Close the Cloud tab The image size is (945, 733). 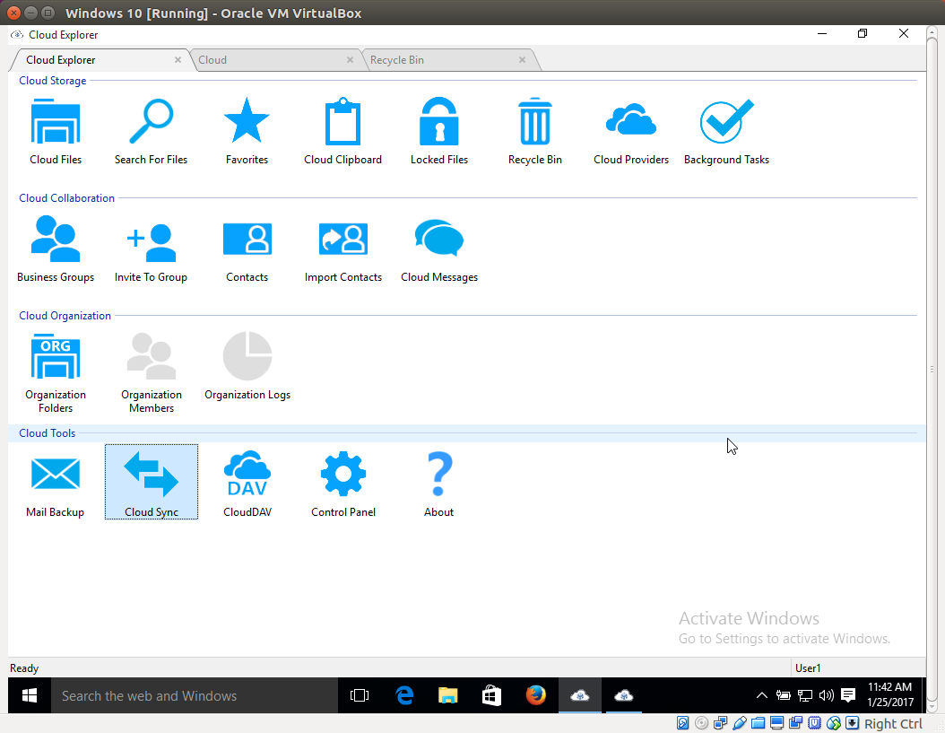351,60
